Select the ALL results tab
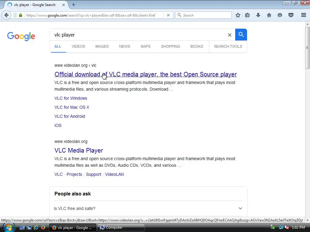This screenshot has width=310, height=232. [58, 47]
